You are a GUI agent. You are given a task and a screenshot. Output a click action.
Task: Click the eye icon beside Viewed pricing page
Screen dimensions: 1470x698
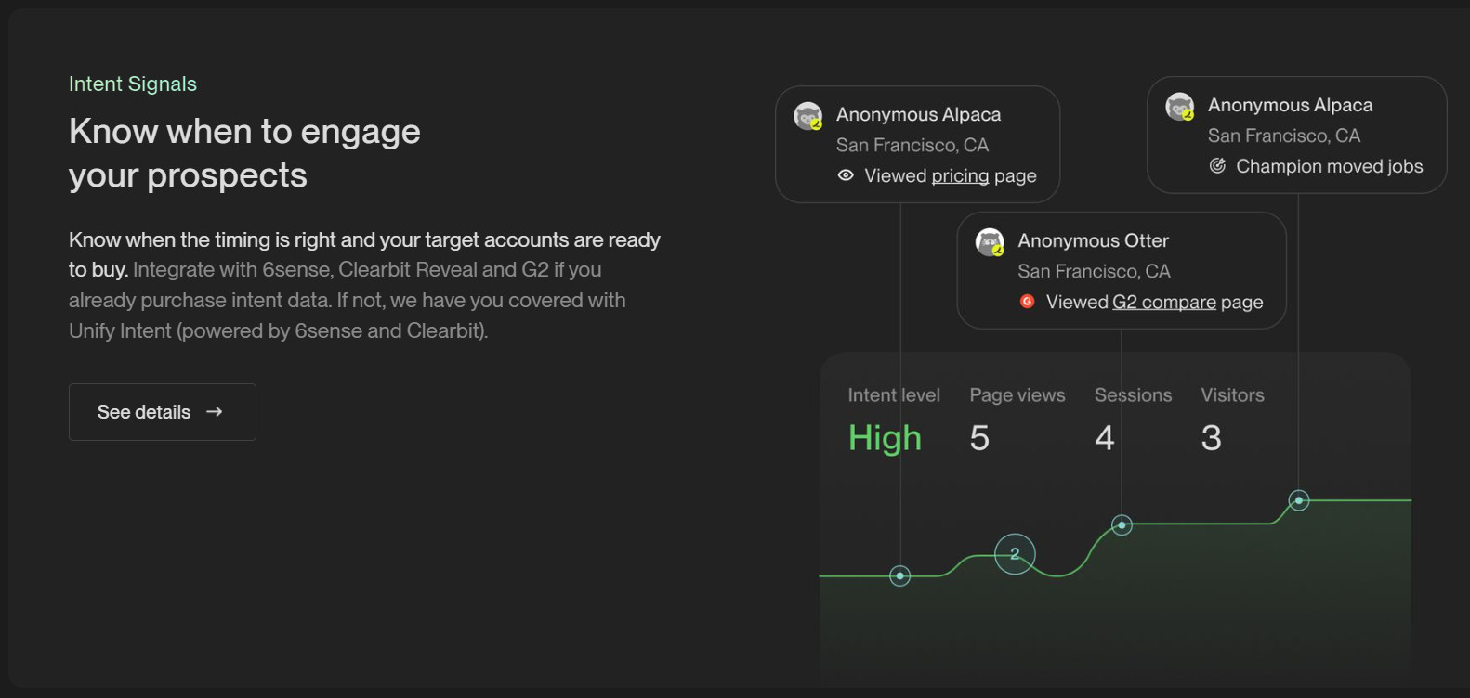(x=846, y=175)
